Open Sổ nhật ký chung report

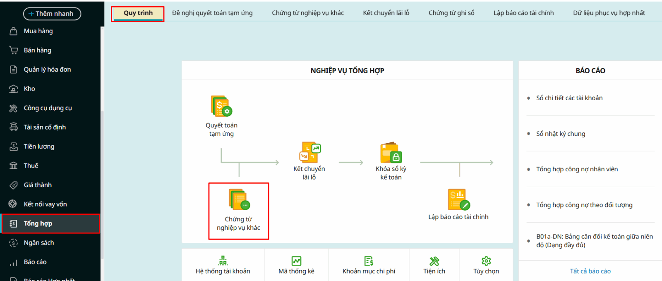click(x=561, y=134)
